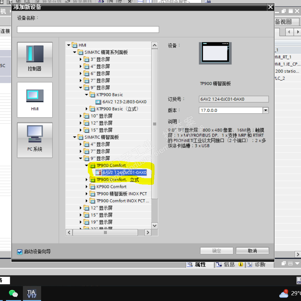Select the HMI device category button
The height and width of the screenshot is (301, 301).
[35, 100]
